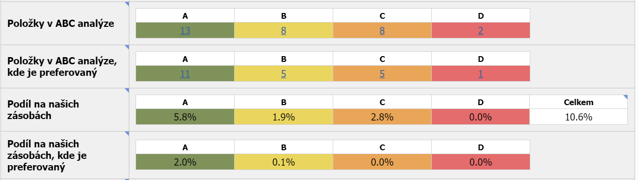This screenshot has width=638, height=180.
Task: Click the comment marker on Položky v ABC analýze
Action: 127,3
